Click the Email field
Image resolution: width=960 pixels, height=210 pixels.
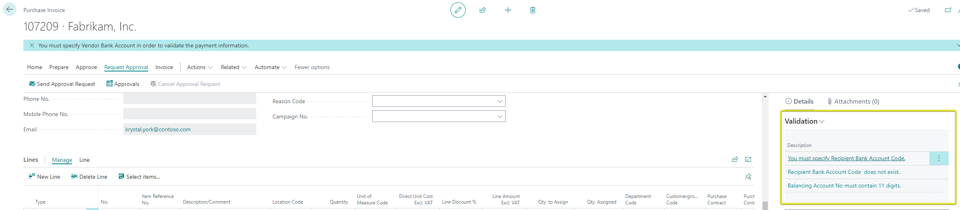pos(189,129)
